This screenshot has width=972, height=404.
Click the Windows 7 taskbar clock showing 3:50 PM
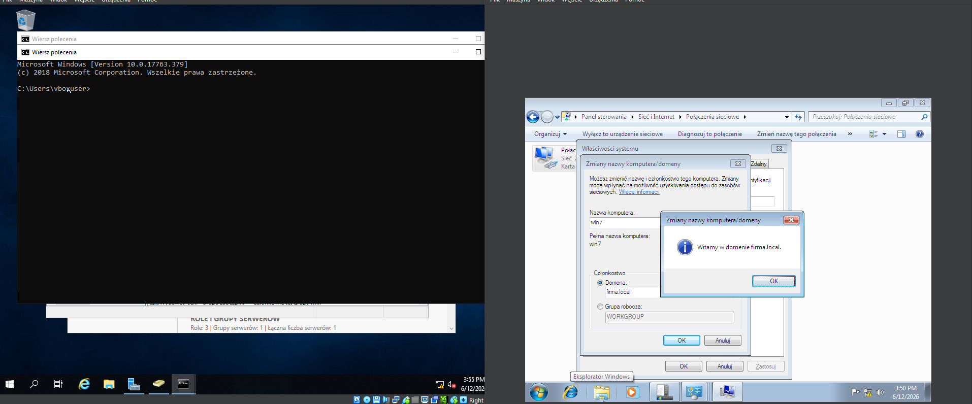905,392
